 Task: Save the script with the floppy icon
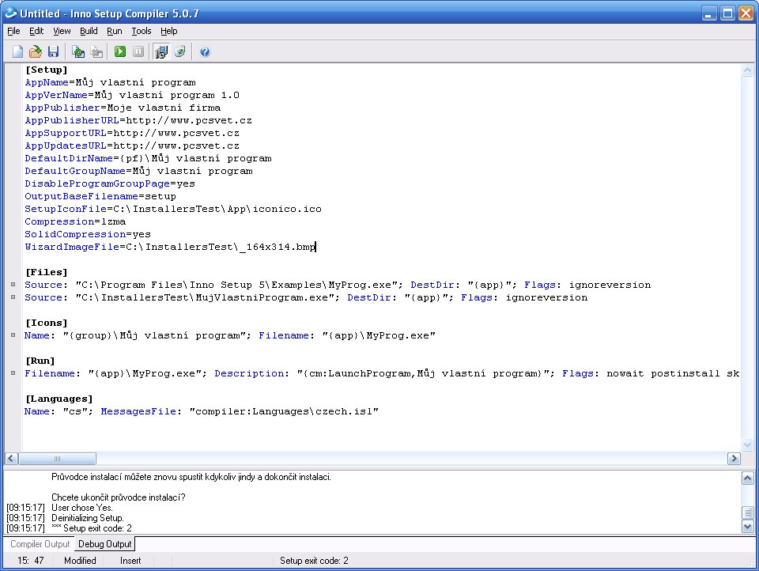[53, 51]
